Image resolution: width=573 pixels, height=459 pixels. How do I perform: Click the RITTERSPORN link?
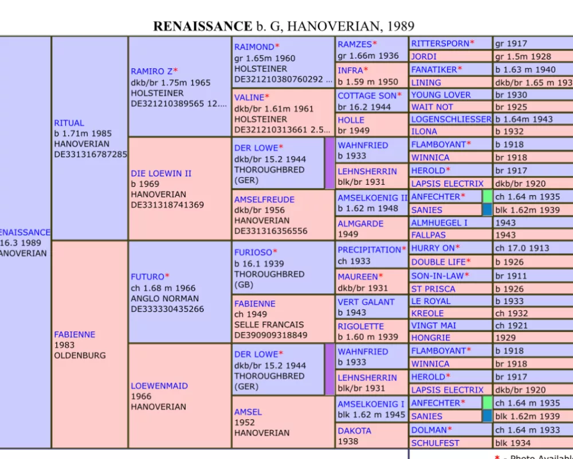click(x=440, y=44)
